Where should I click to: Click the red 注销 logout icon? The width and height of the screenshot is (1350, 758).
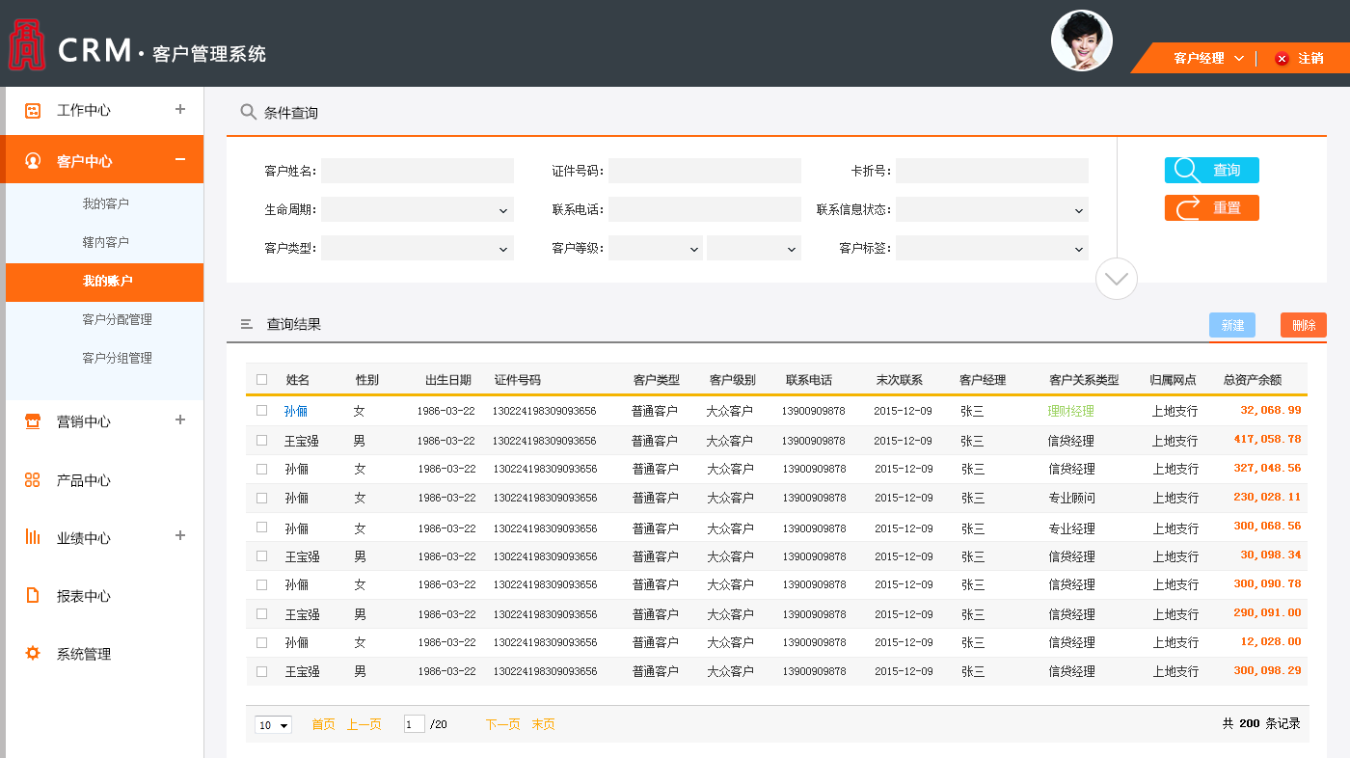(x=1282, y=58)
